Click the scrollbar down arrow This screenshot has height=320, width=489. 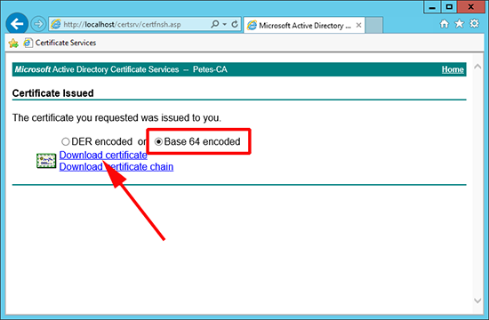pyautogui.click(x=477, y=300)
